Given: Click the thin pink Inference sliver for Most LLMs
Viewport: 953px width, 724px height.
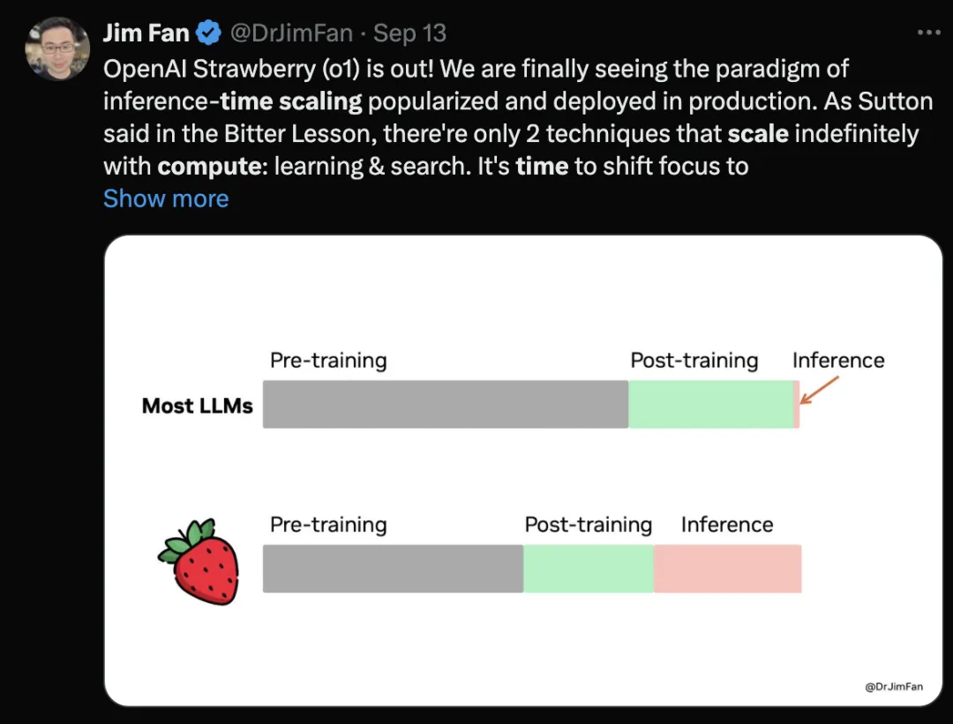Looking at the screenshot, I should 797,405.
